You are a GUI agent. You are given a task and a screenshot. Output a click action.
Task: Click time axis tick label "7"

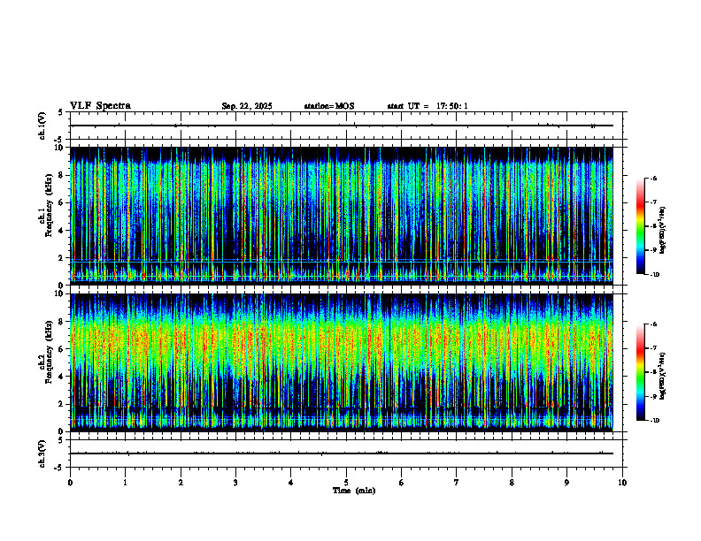coord(457,483)
